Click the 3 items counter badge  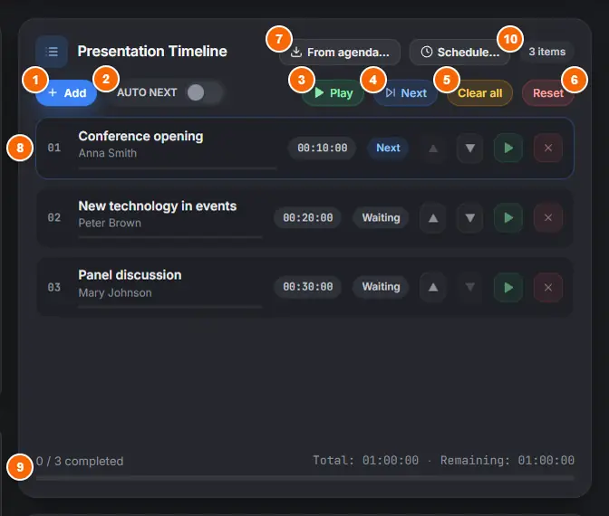coord(546,52)
